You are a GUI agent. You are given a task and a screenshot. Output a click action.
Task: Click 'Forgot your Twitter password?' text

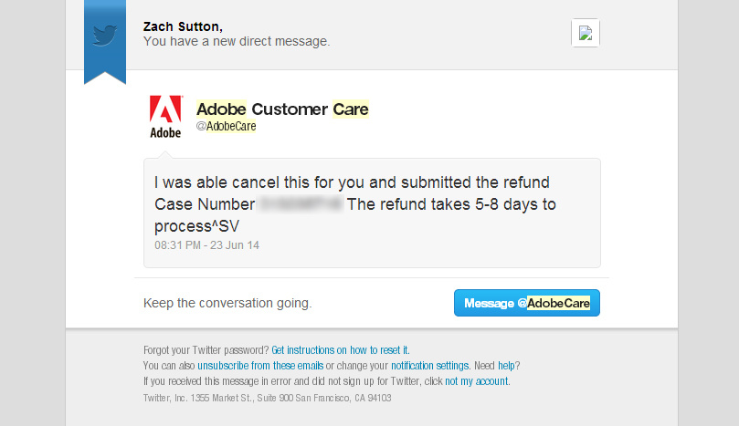click(206, 349)
